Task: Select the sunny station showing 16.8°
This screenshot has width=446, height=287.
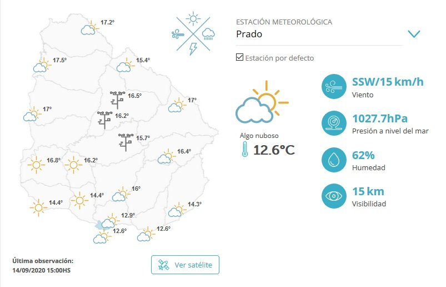Action: point(37,165)
